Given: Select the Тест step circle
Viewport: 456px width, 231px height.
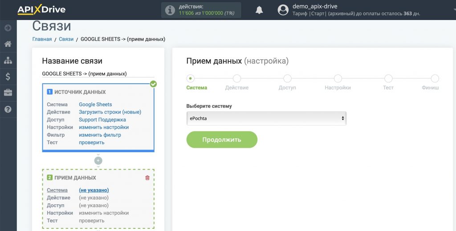Looking at the screenshot, I should click(x=388, y=78).
